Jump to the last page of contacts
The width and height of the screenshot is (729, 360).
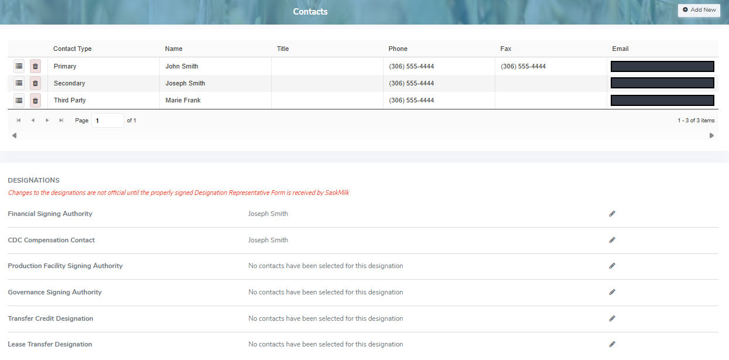[61, 119]
